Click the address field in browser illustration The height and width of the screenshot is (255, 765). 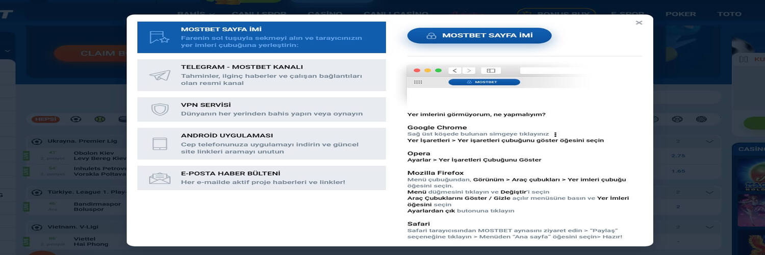[553, 70]
